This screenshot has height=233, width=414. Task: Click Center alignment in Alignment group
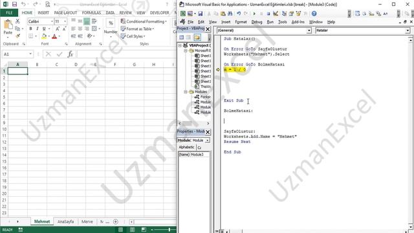pyautogui.click(x=80, y=28)
